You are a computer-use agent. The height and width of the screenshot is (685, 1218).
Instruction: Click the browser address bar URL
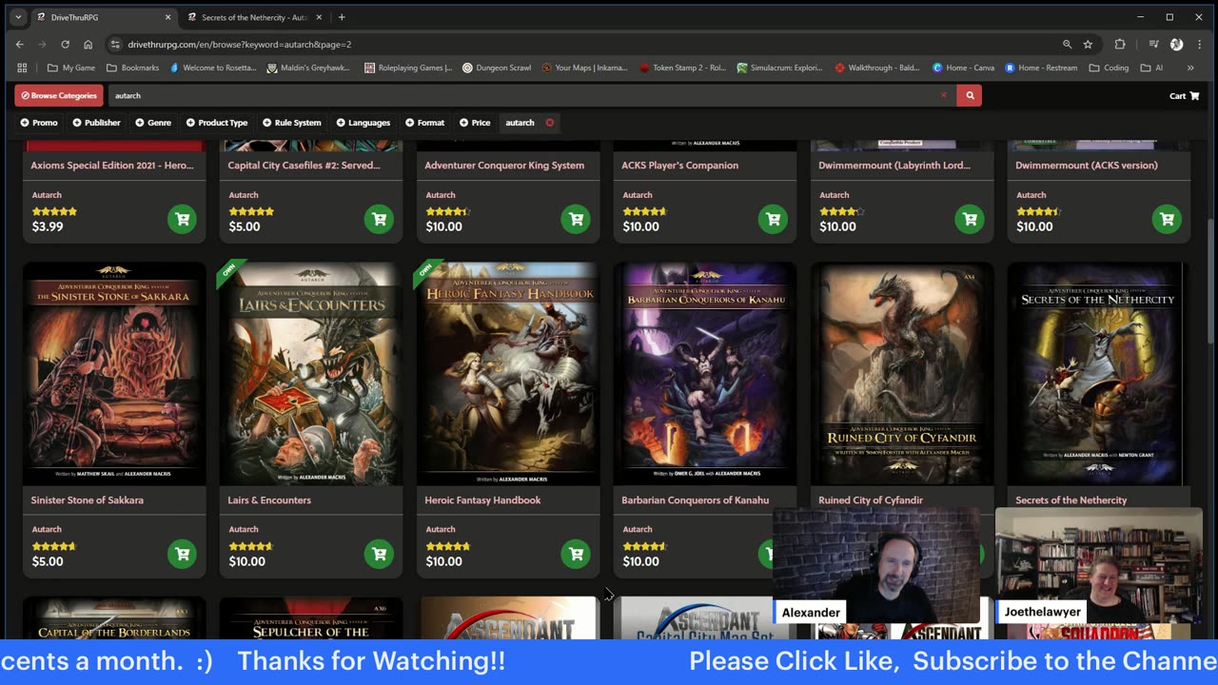tap(240, 44)
